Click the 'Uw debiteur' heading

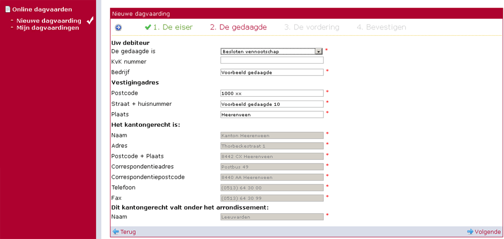click(130, 43)
